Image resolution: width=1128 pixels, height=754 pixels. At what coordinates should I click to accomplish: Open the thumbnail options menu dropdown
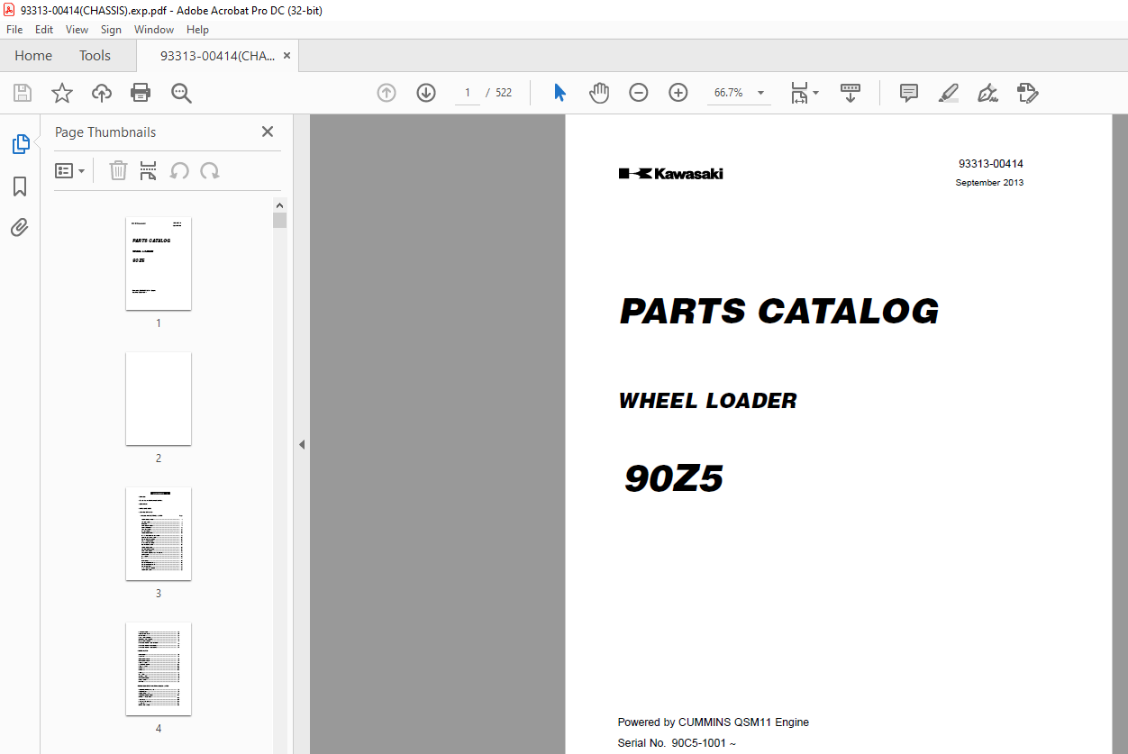click(x=70, y=171)
